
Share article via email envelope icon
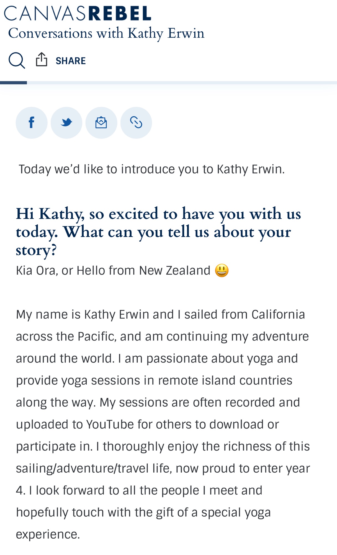point(101,123)
